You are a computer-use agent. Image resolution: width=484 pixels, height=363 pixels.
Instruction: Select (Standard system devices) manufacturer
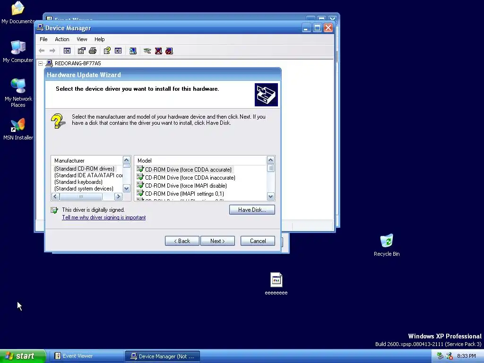point(84,189)
